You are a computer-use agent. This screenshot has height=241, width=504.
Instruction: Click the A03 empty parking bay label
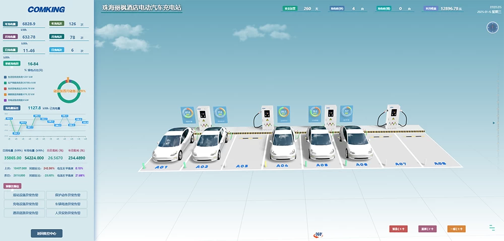(x=242, y=166)
